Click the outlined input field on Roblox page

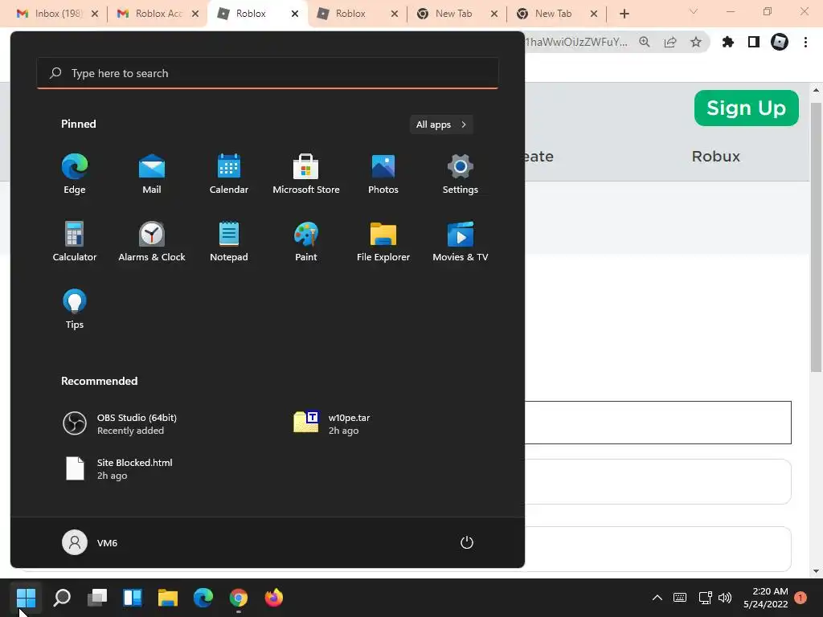click(x=658, y=423)
